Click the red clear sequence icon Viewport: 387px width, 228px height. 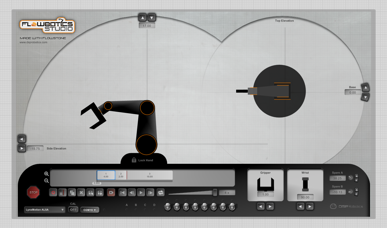[x=111, y=193]
